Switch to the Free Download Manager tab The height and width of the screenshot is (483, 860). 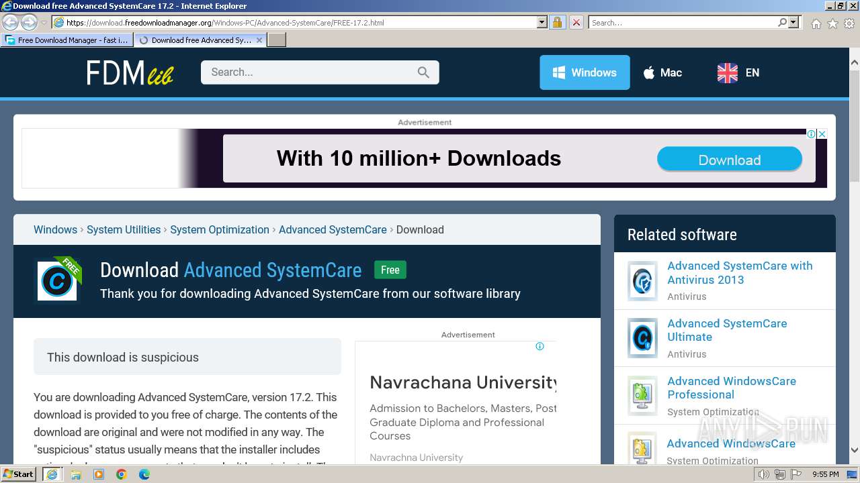67,40
